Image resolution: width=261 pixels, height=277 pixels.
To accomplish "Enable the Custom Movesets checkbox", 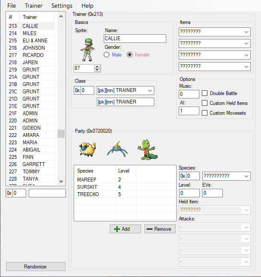I will pyautogui.click(x=204, y=113).
